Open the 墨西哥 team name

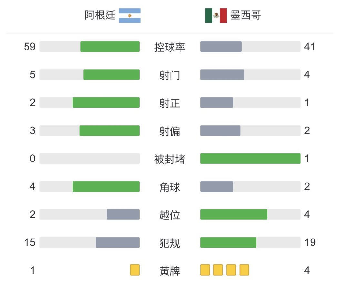pos(245,15)
